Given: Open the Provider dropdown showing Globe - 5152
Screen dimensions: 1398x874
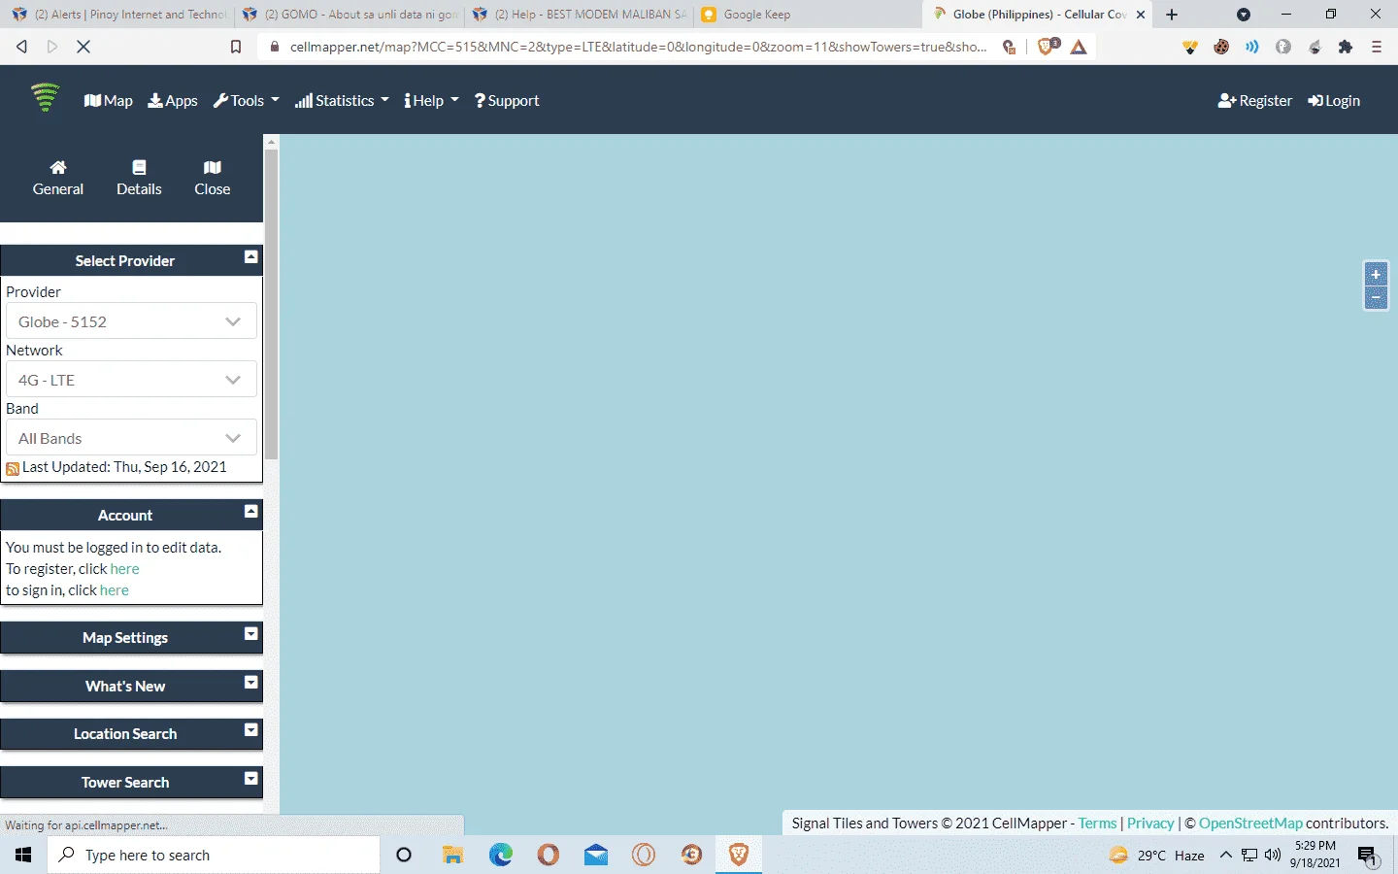Looking at the screenshot, I should (x=131, y=321).
